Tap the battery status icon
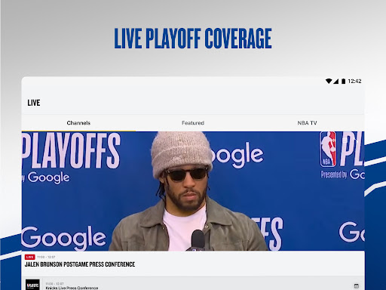The image size is (386, 290). pyautogui.click(x=343, y=81)
